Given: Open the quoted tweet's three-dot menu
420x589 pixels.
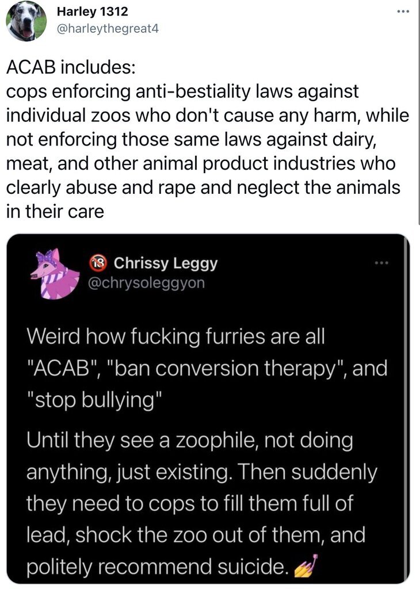Looking at the screenshot, I should click(381, 263).
